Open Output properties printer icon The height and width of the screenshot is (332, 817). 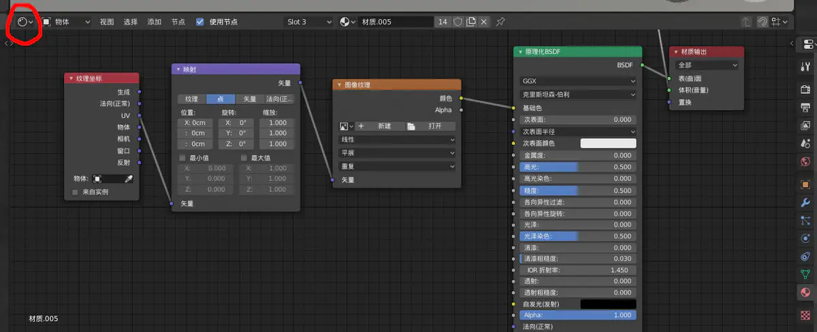805,107
